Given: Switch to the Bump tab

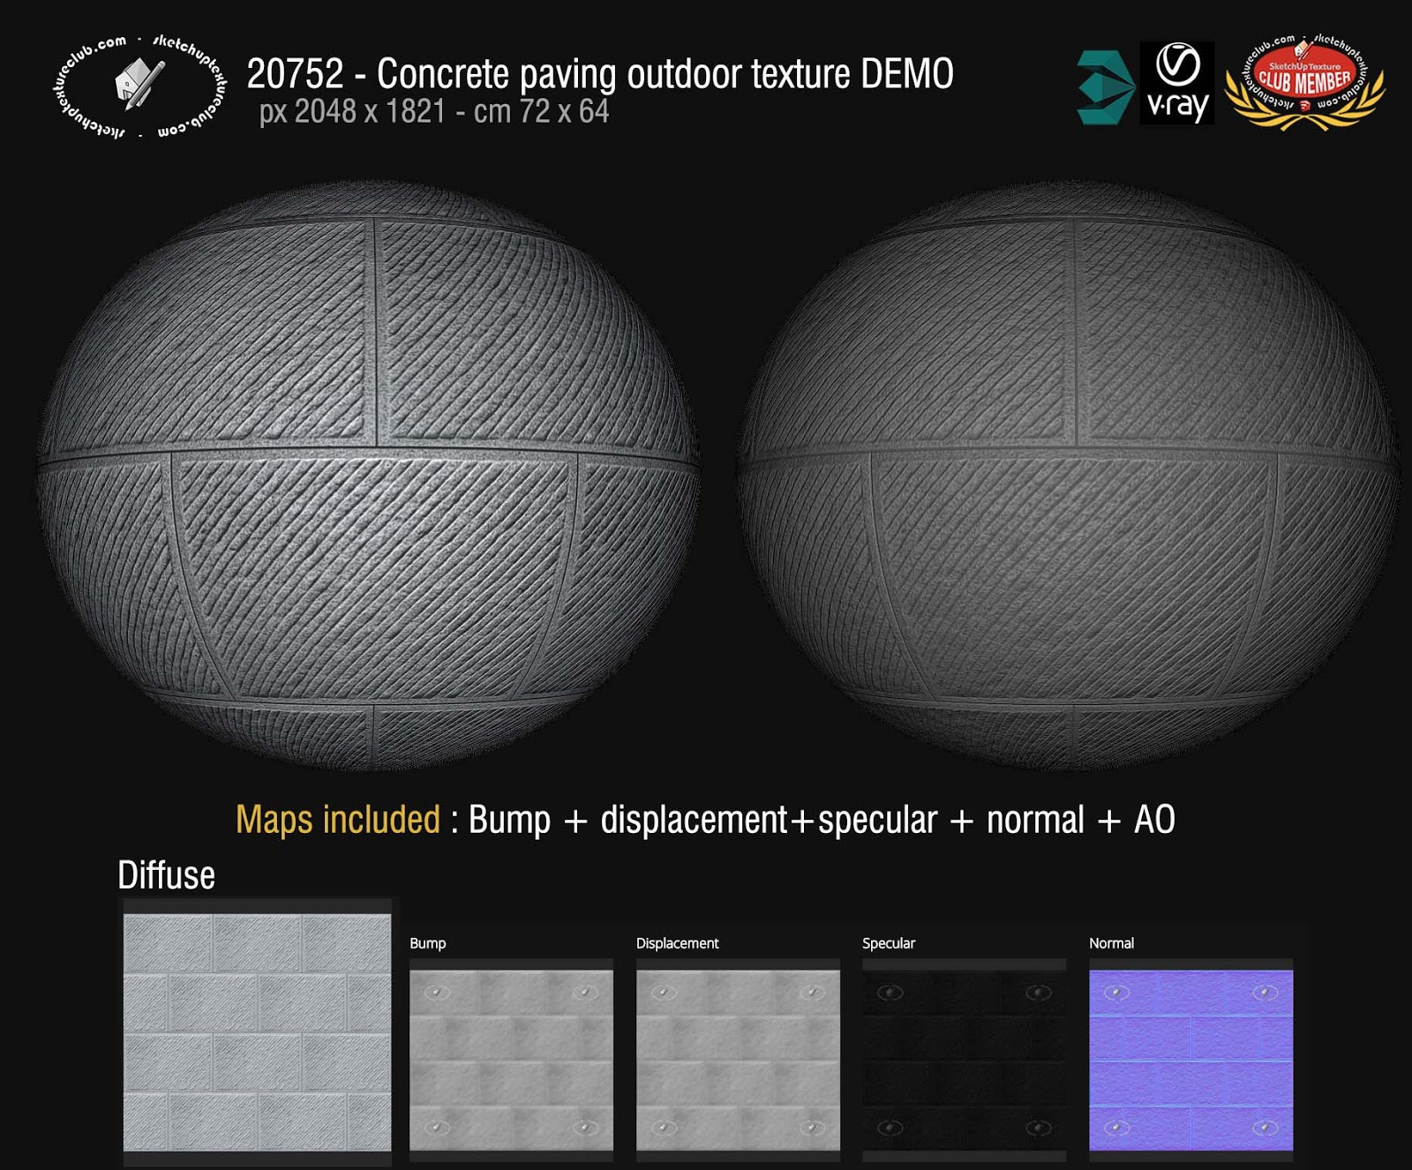Looking at the screenshot, I should (427, 943).
